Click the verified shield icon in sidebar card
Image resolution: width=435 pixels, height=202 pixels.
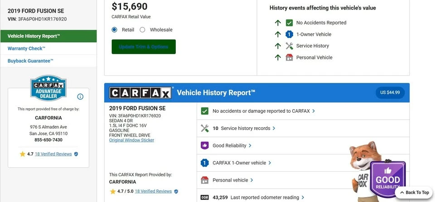click(76, 154)
